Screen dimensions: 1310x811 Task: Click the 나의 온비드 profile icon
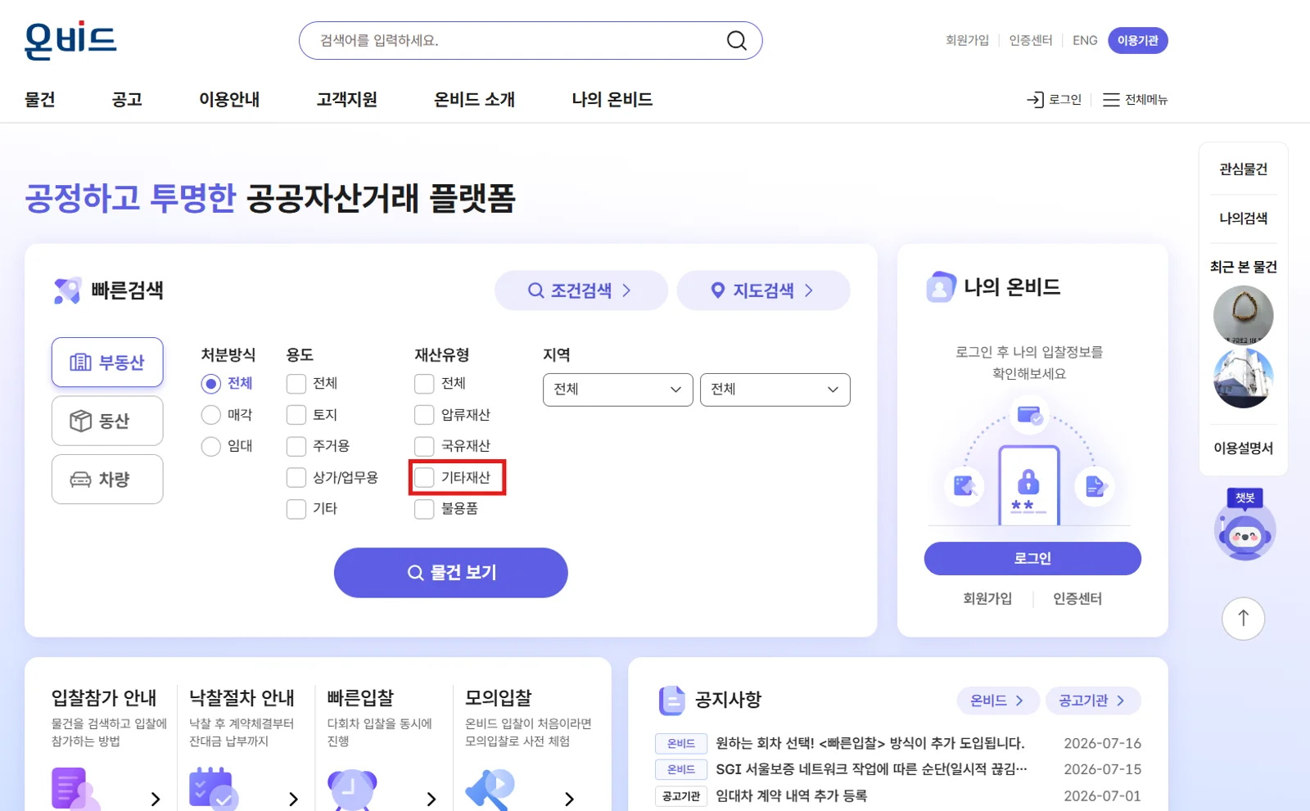point(941,287)
